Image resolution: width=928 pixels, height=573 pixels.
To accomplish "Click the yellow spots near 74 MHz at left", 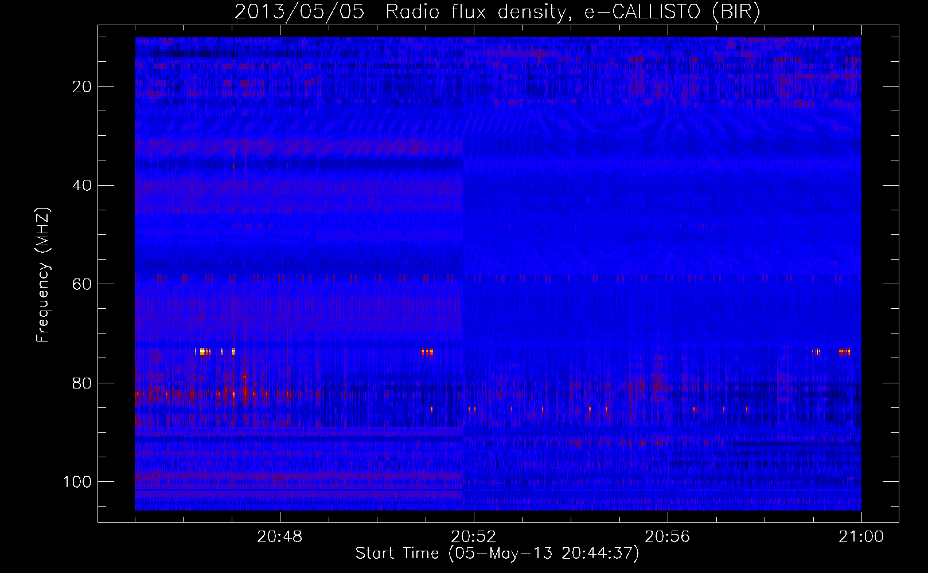I will click(215, 352).
